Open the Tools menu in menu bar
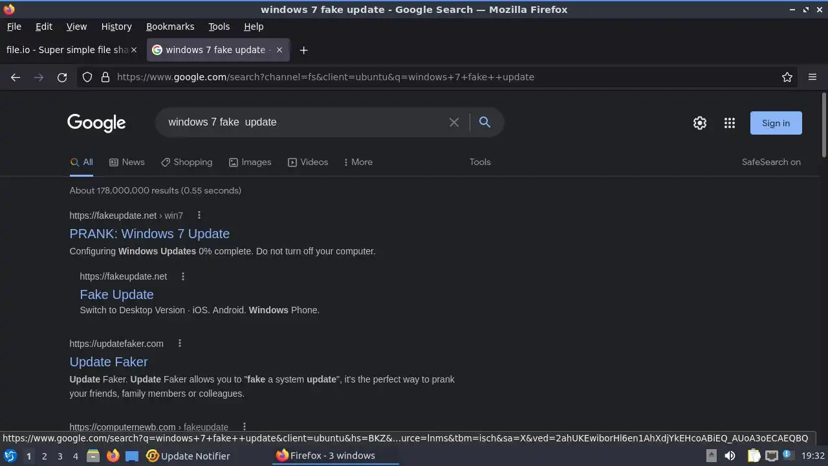The image size is (828, 466). coord(219,27)
